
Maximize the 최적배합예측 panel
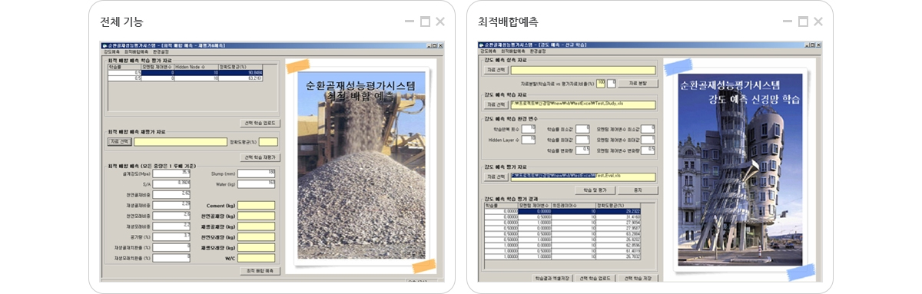click(x=803, y=21)
